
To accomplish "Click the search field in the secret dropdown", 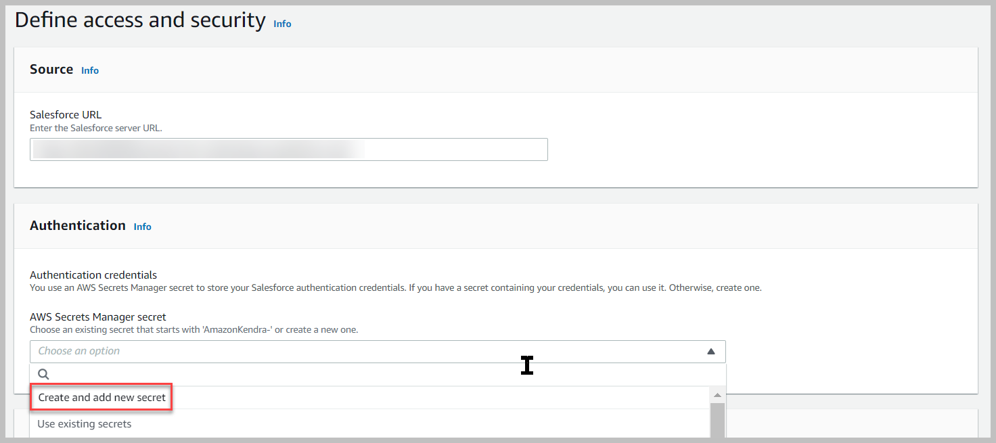I will tap(378, 374).
